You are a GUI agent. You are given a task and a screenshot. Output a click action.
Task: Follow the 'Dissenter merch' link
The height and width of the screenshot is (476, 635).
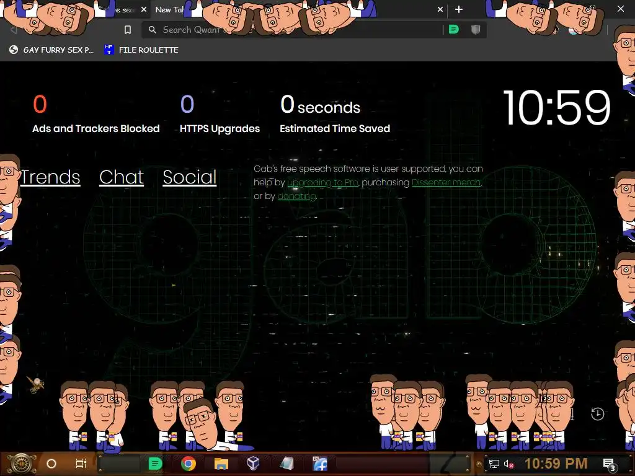pos(446,183)
